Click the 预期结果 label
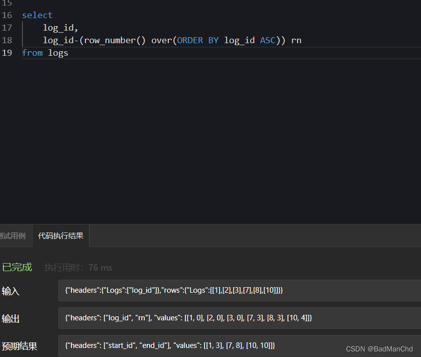This screenshot has height=357, width=421. (19, 346)
